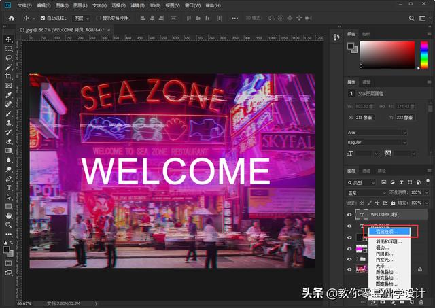The image size is (435, 308).
Task: Choose 混合选项 in the context menu
Action: point(389,231)
